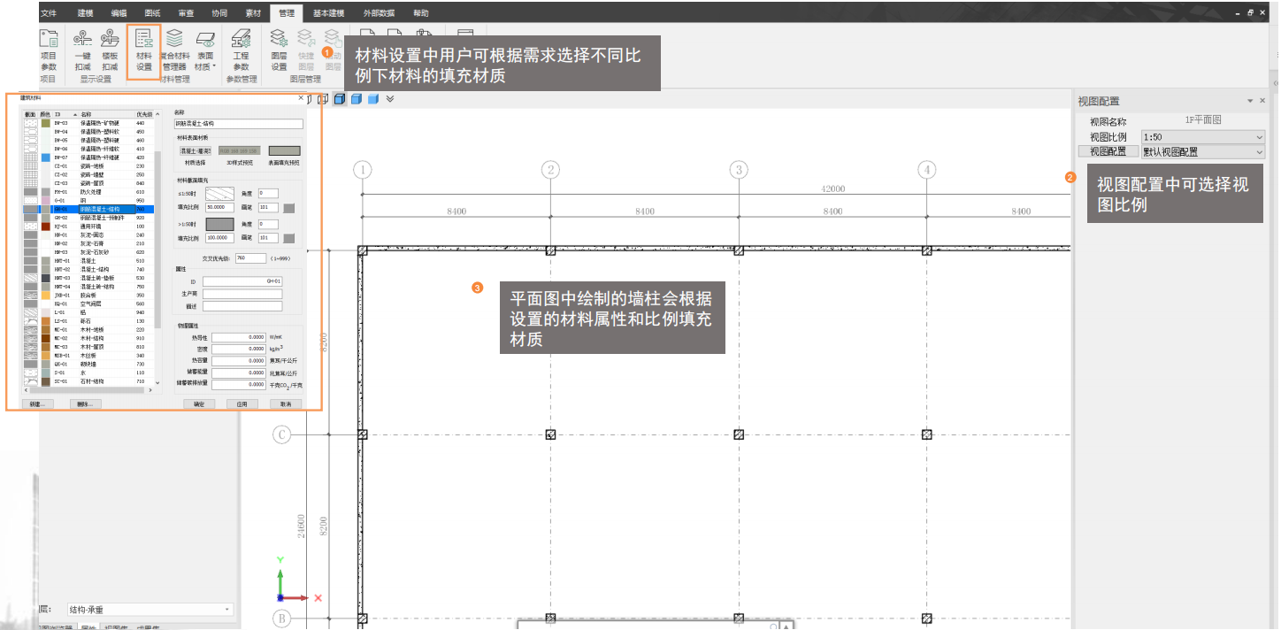Click the RGB 168 169 158 style preview

point(239,151)
